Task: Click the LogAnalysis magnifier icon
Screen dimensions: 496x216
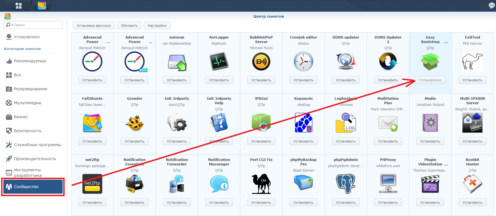Action: pos(345,123)
